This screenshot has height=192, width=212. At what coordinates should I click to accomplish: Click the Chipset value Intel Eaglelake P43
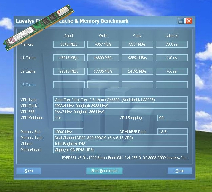120,144
